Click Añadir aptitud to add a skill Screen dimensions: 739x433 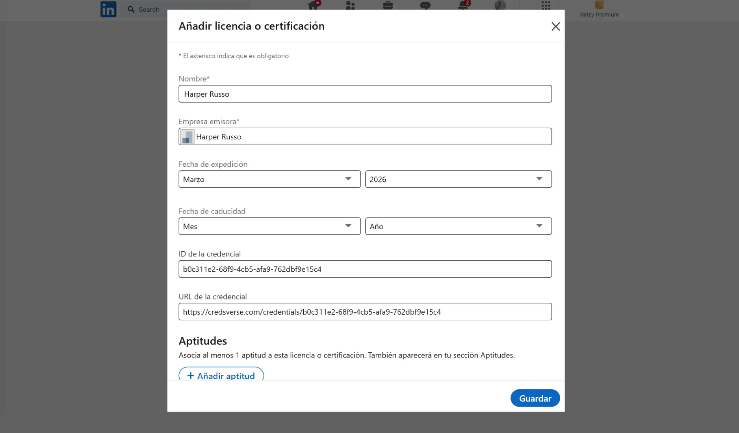pos(221,376)
